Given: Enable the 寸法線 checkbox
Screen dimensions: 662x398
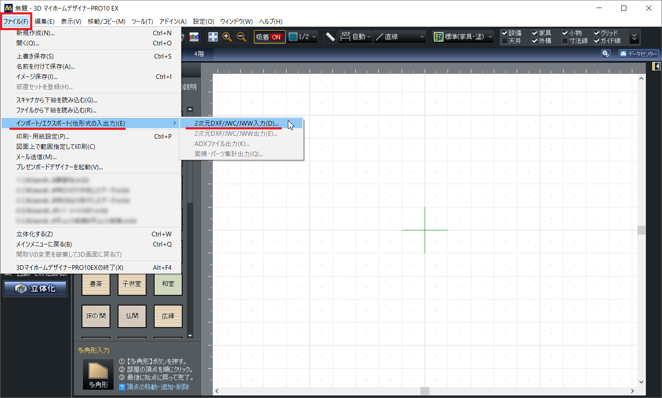Looking at the screenshot, I should (565, 41).
